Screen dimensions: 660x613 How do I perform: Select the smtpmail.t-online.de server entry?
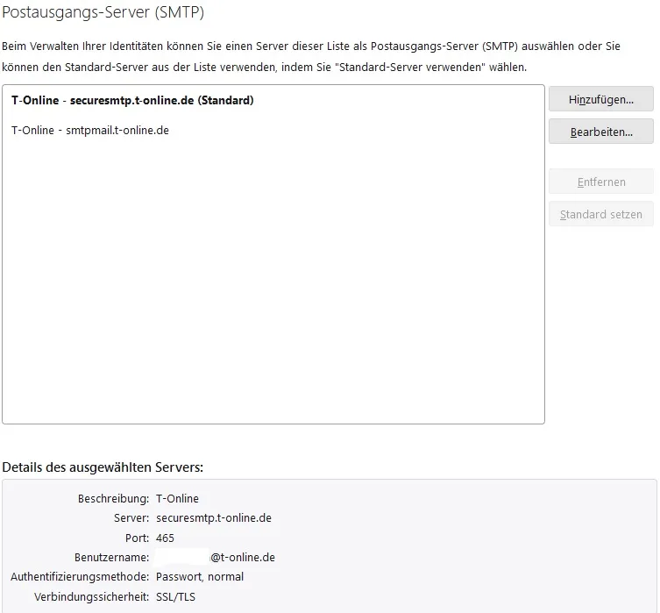[273, 130]
